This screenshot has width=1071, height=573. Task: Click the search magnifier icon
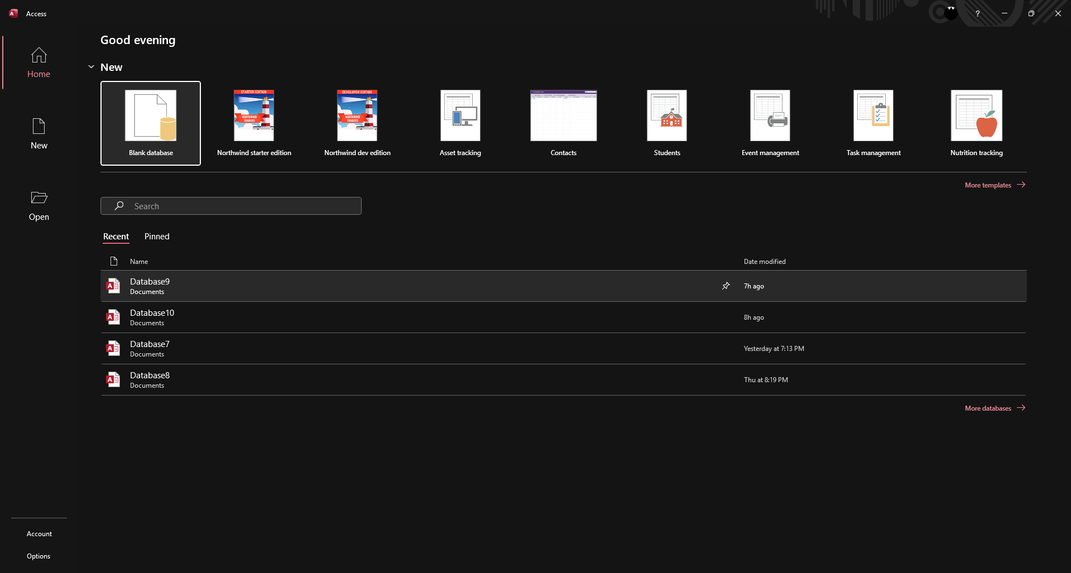coord(119,206)
